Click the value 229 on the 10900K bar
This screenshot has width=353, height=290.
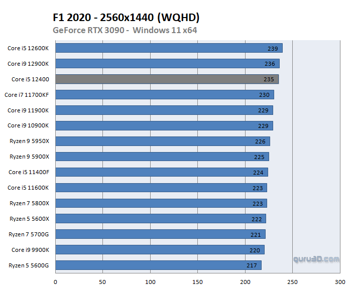263,126
